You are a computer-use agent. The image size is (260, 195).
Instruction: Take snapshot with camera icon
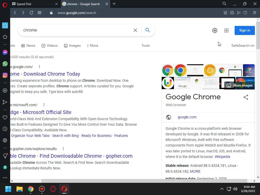tap(232, 13)
